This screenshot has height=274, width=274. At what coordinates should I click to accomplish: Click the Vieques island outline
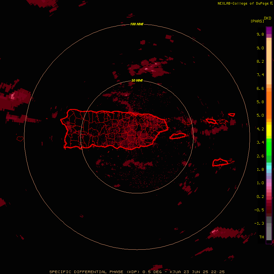coord(177,136)
